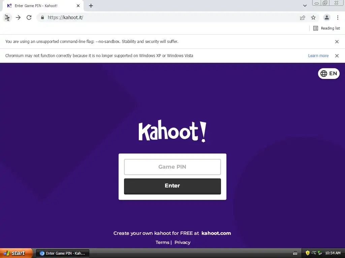This screenshot has height=258, width=345.
Task: Bookmark this tab with the star icon
Action: 313,17
